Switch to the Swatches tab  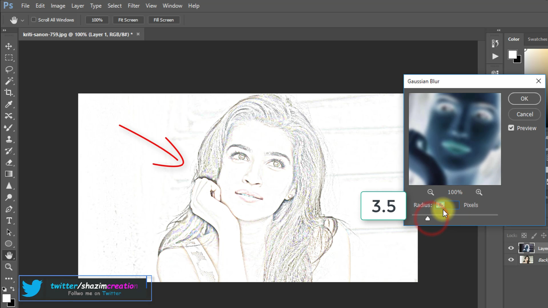(x=537, y=39)
